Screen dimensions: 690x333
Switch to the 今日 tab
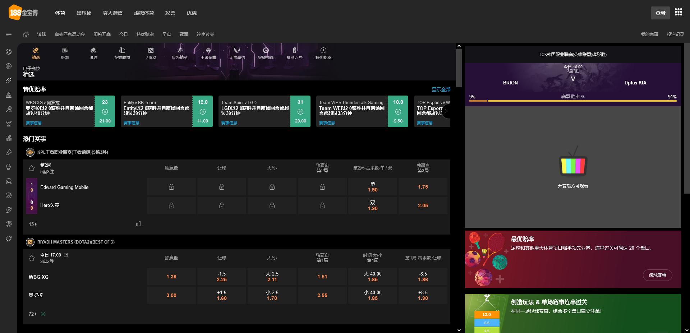pos(124,34)
